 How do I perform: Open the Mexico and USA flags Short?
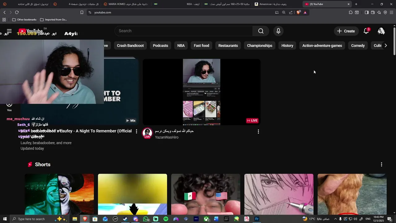[x=206, y=194]
